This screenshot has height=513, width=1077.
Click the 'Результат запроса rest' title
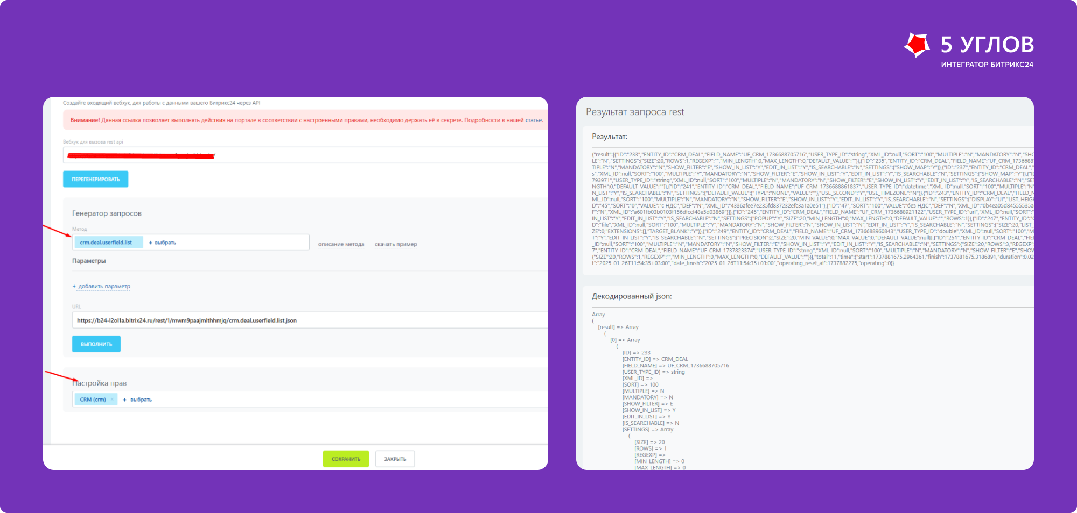635,112
